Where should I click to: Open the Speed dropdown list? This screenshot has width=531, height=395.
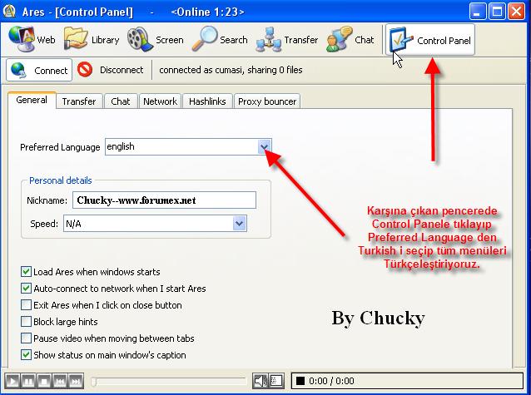pyautogui.click(x=240, y=224)
